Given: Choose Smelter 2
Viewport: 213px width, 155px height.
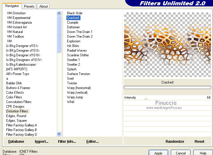Looking at the screenshot, I should point(73,65).
